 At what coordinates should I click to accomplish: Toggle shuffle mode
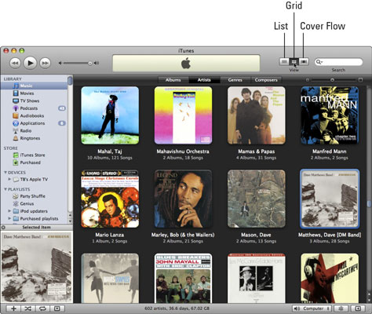(x=28, y=309)
